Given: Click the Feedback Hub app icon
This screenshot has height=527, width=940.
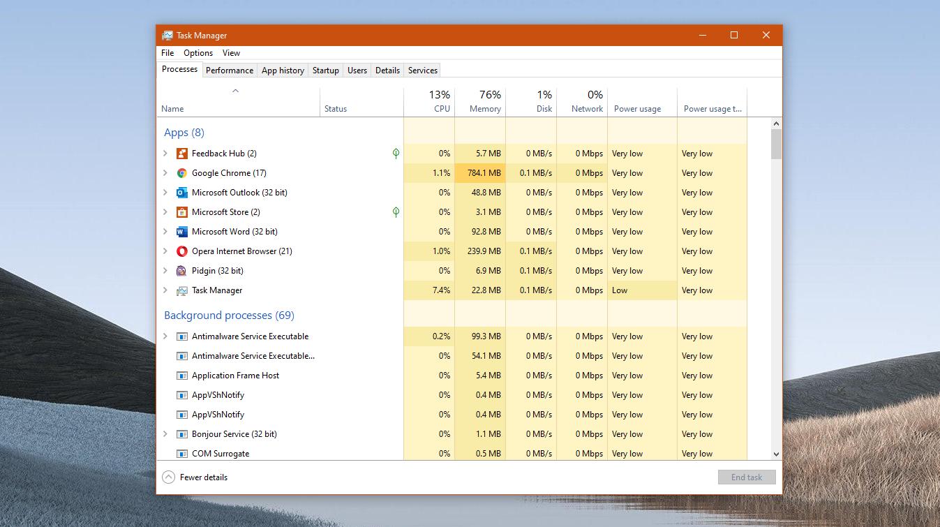Looking at the screenshot, I should [x=181, y=154].
